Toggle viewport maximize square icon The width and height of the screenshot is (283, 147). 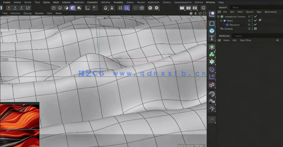pos(205,13)
